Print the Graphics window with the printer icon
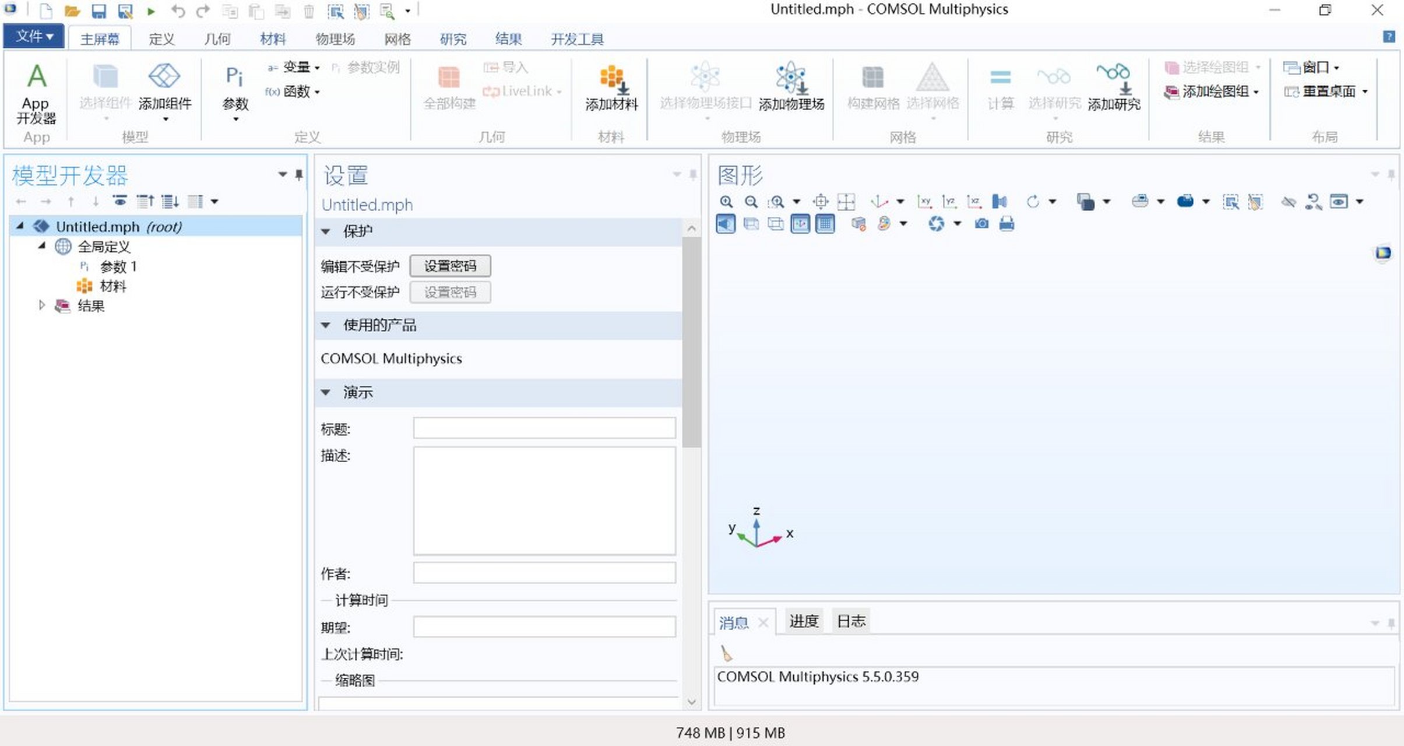The width and height of the screenshot is (1404, 746). click(x=1007, y=224)
